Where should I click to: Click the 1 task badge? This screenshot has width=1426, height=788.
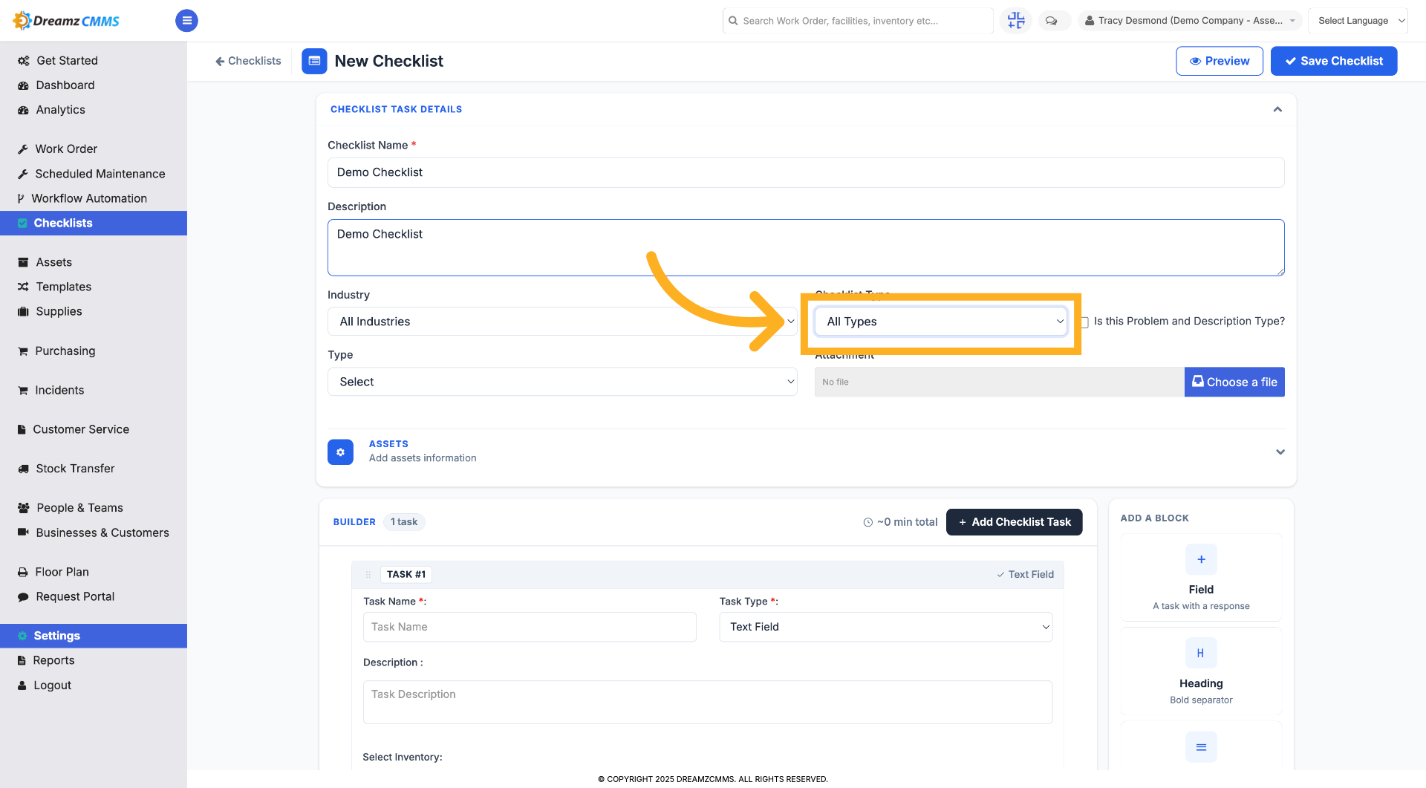pos(404,522)
